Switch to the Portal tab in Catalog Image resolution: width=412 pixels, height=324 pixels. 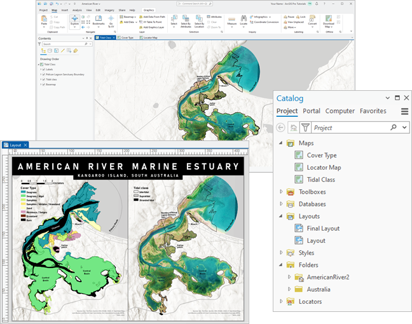tap(312, 111)
